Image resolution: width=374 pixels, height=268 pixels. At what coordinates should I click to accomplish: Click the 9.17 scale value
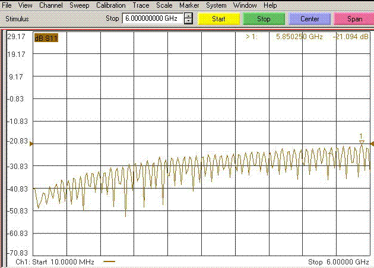click(16, 77)
